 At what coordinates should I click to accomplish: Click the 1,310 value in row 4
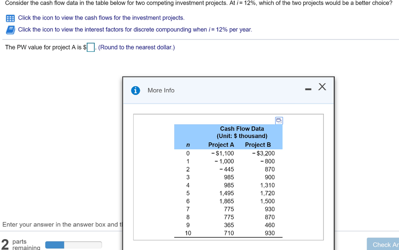(267, 185)
